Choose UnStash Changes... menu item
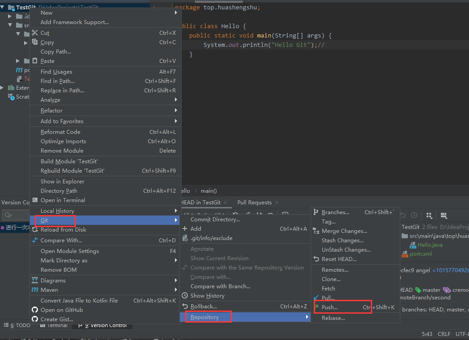 [x=355, y=250]
